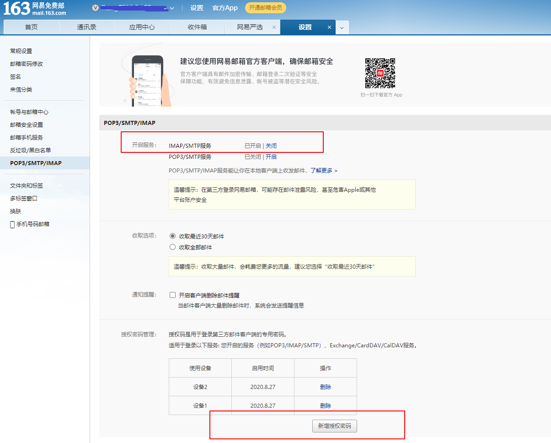551x443 pixels.
Task: Open the account dropdown arrow
Action: [172, 8]
